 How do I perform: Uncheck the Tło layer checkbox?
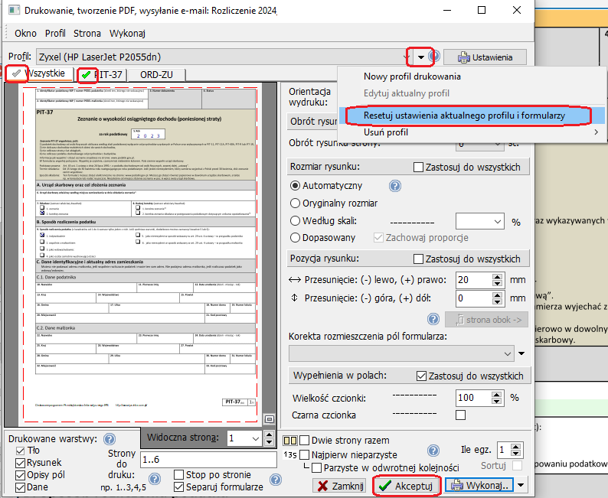tap(21, 451)
